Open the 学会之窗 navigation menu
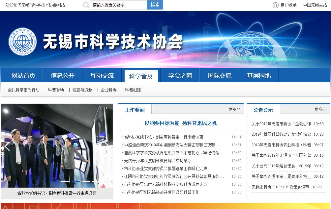331x209 pixels. (180, 76)
